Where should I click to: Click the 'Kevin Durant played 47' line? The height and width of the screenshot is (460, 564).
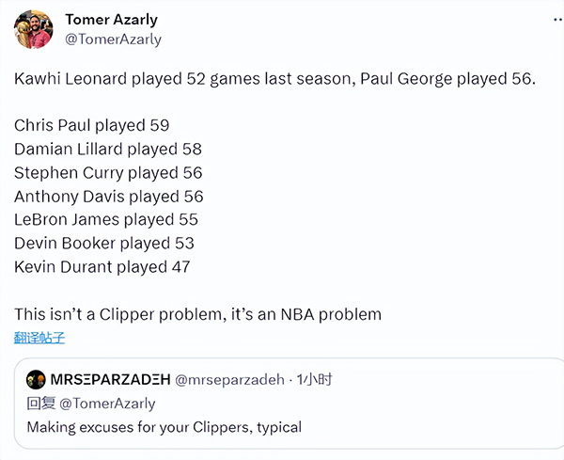click(x=102, y=267)
